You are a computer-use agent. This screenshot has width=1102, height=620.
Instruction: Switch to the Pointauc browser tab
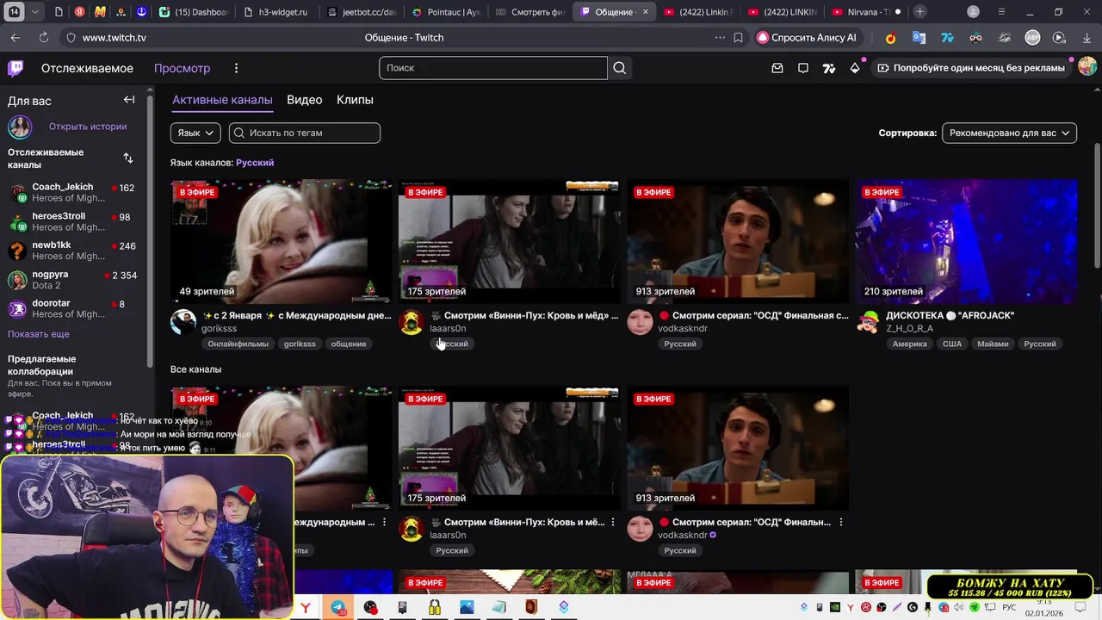[x=446, y=12]
